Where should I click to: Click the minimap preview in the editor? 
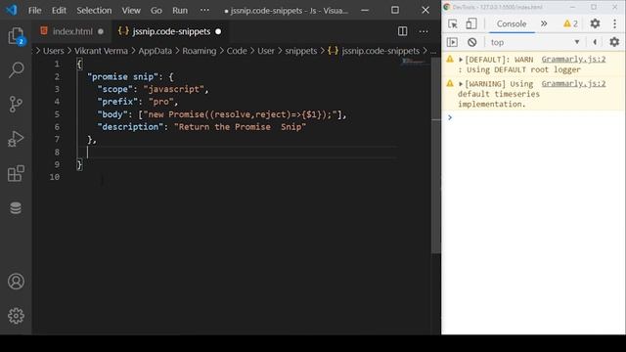pos(413,62)
